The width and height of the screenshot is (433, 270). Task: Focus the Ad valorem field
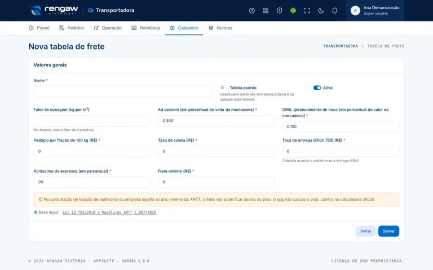coord(216,121)
